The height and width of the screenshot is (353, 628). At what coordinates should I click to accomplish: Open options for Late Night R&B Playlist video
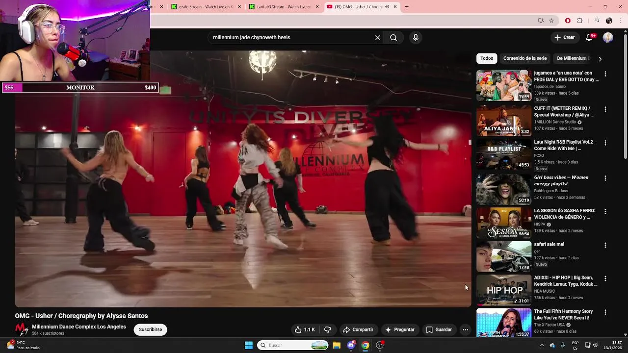tap(605, 143)
